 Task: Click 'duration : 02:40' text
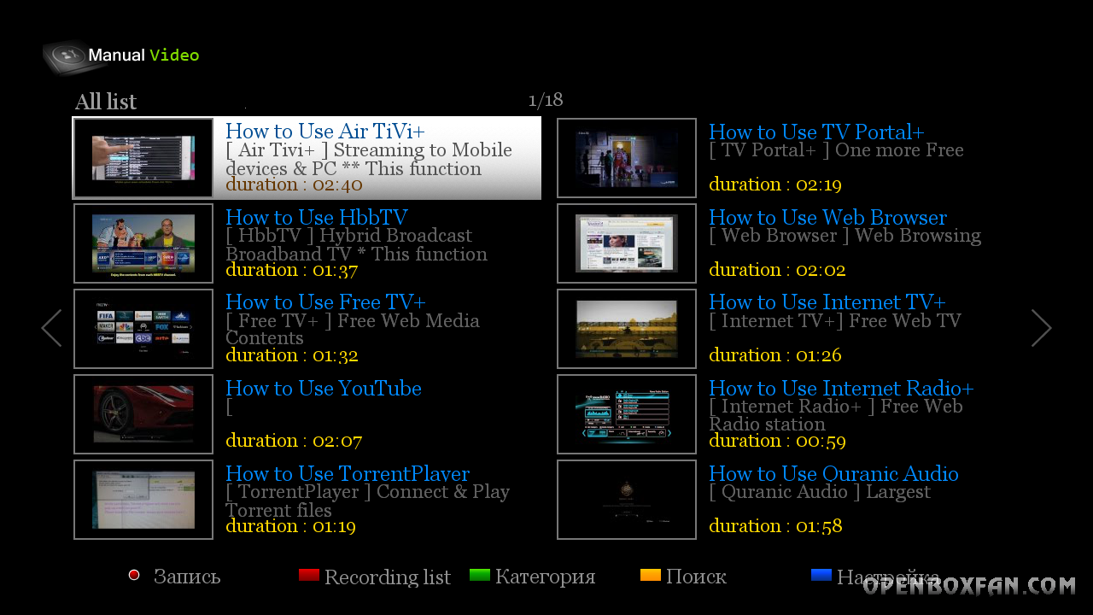click(x=294, y=184)
